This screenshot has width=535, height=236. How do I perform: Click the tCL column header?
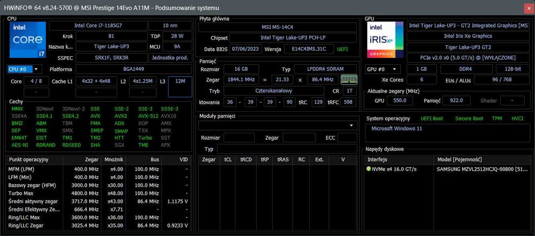[227, 159]
